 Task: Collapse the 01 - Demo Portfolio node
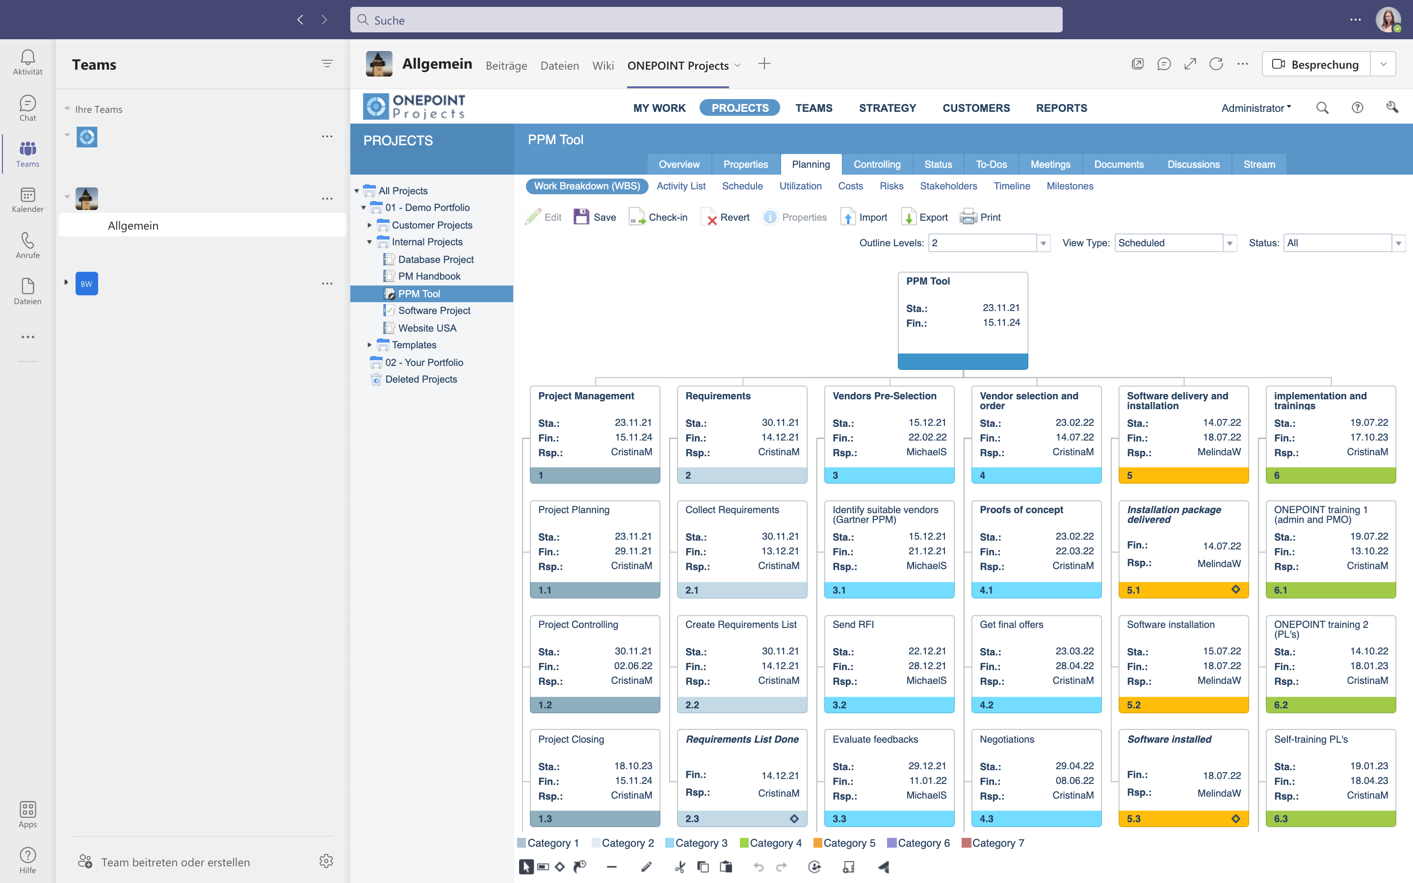(363, 208)
